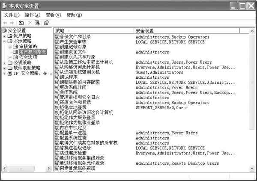Expand the 安全选项 tree node

click(x=10, y=57)
